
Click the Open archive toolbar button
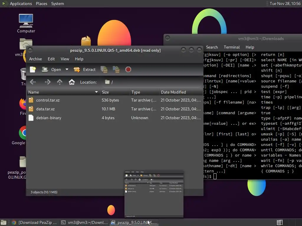click(51, 69)
